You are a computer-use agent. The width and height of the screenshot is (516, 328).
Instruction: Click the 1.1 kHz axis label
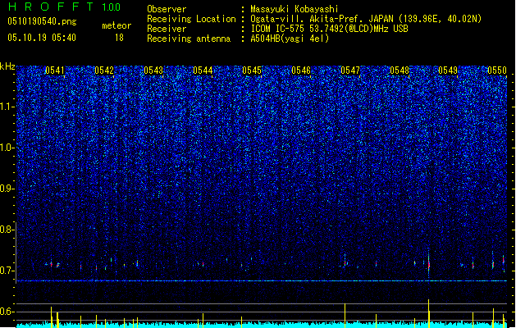(7, 107)
